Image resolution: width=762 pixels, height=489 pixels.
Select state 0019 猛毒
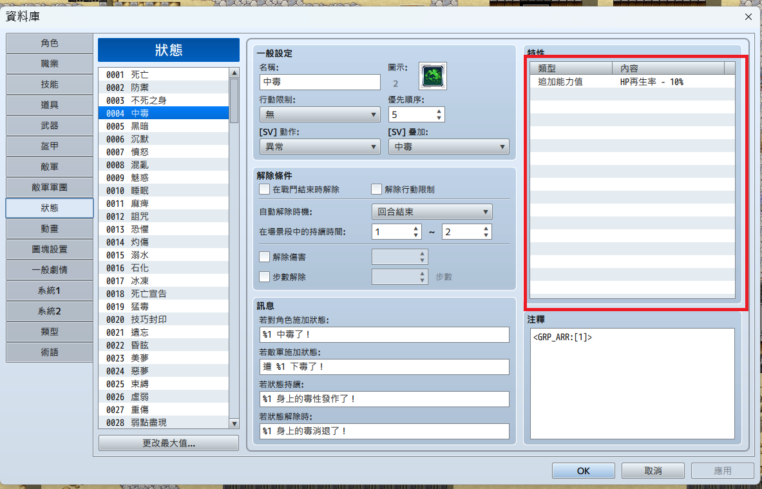(164, 307)
